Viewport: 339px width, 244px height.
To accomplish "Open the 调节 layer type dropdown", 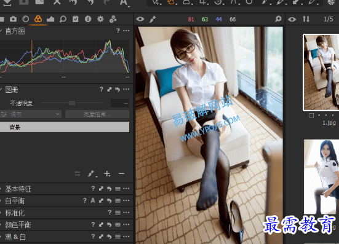I will [31, 114].
